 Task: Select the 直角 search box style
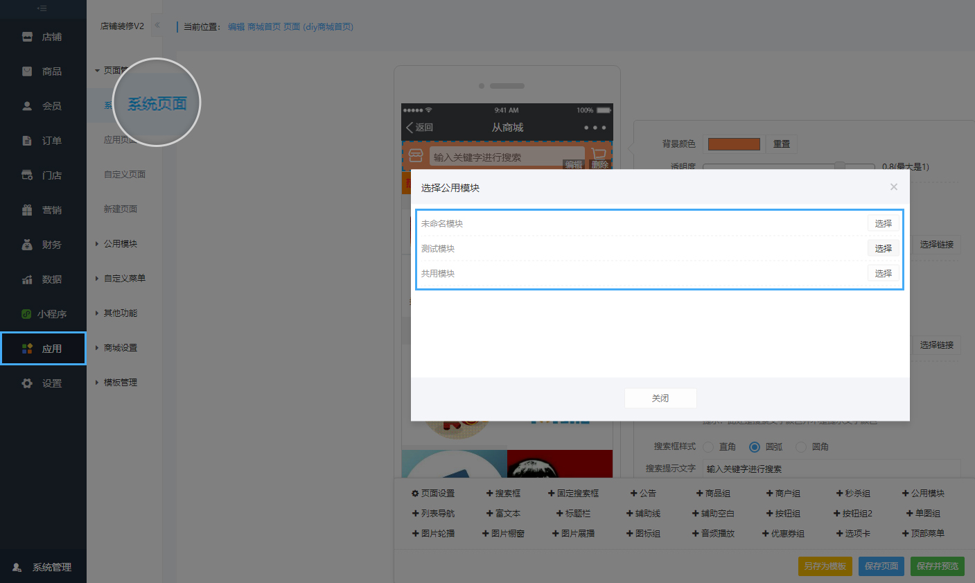point(708,447)
